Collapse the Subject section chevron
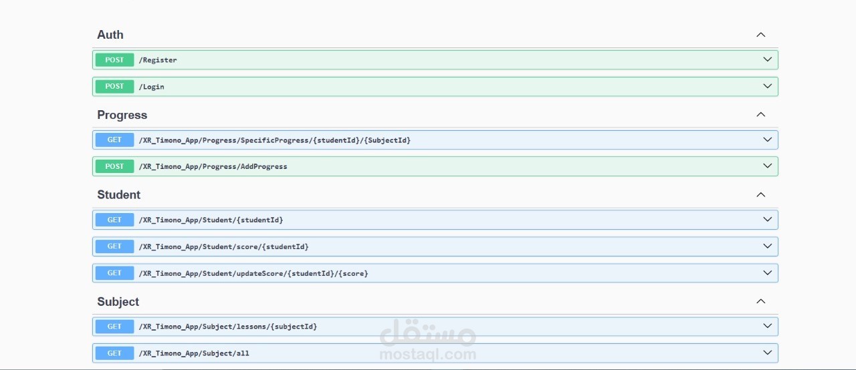This screenshot has width=856, height=370. 760,302
